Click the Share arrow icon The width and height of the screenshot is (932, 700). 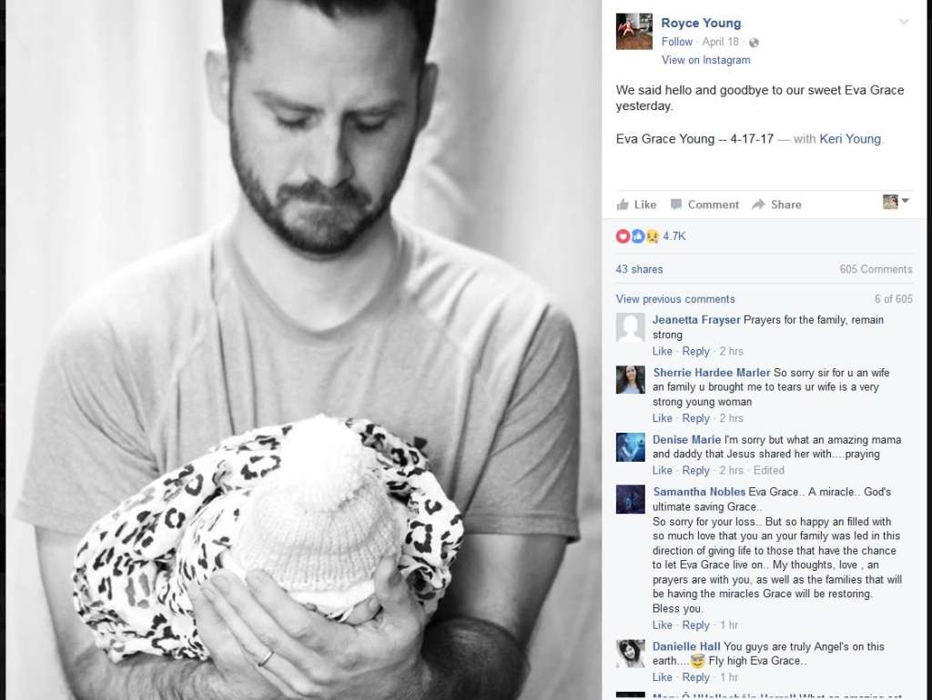[x=758, y=205]
